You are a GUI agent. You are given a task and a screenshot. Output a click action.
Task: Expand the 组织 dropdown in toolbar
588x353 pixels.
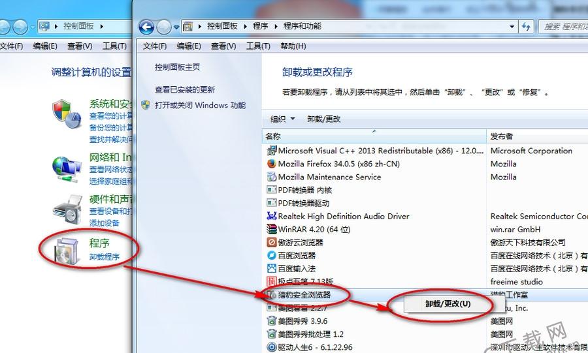[x=283, y=119]
